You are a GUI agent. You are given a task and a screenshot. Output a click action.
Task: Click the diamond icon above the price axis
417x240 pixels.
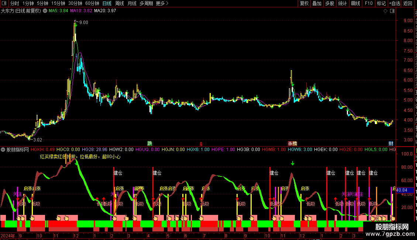pos(385,11)
